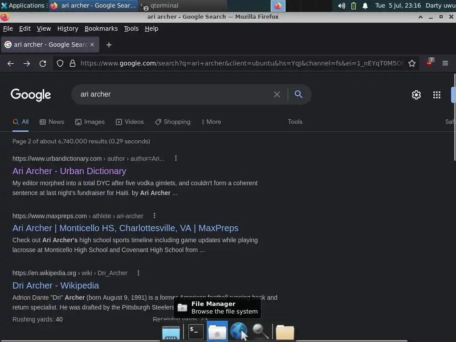
Task: Switch to the Videos results tab
Action: click(130, 122)
